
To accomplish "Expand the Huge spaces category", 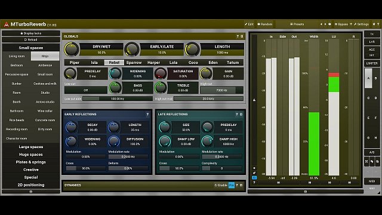I will 31,155.
